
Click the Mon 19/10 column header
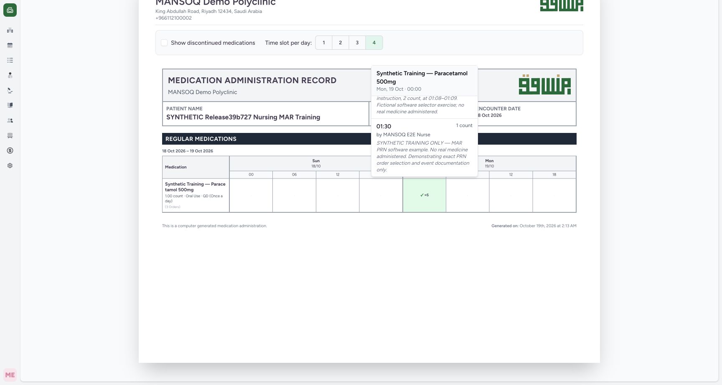click(489, 163)
